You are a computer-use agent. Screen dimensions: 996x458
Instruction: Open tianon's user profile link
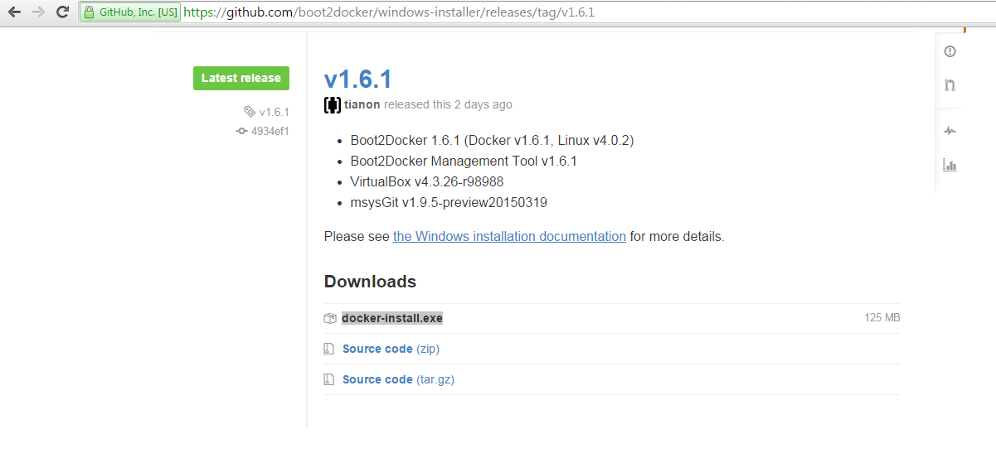point(362,105)
